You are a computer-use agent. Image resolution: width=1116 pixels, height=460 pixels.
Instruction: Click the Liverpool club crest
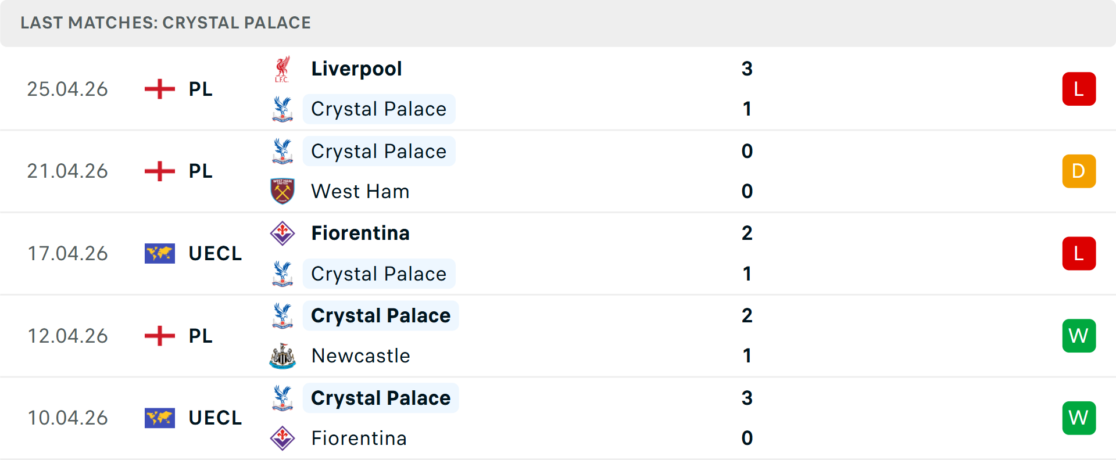(283, 67)
